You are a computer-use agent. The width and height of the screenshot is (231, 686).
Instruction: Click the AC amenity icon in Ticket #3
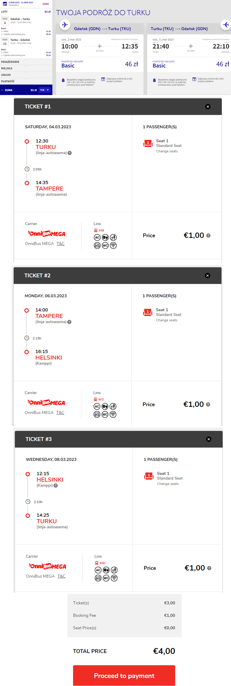point(98,570)
